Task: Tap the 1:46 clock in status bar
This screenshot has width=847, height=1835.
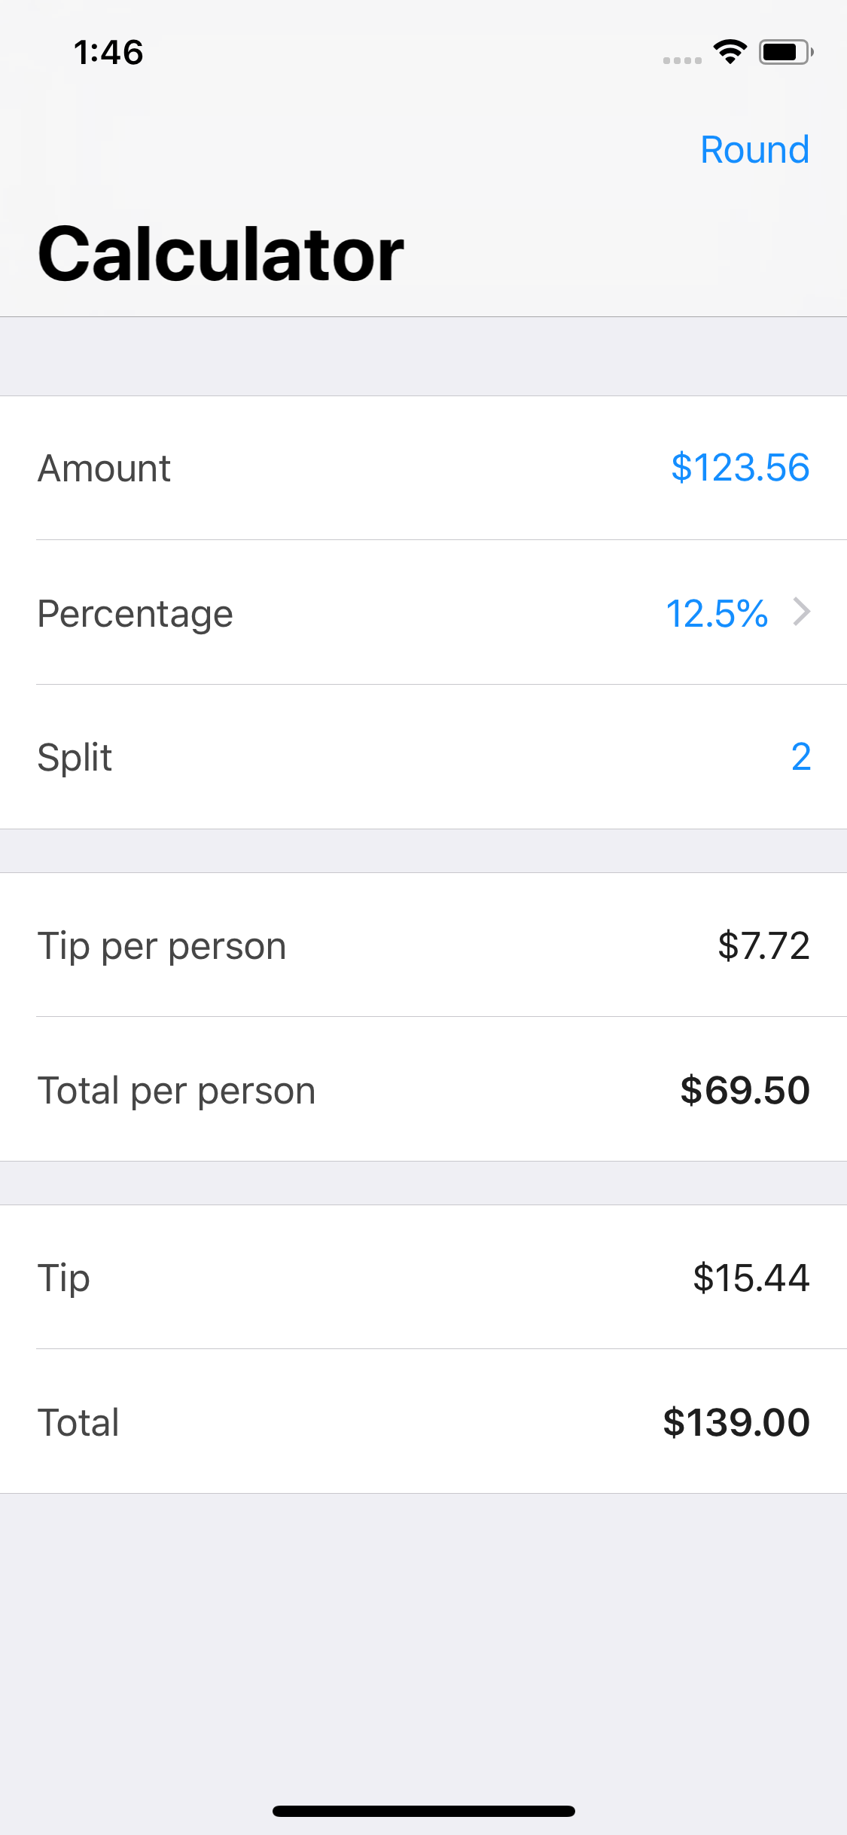Action: (108, 53)
